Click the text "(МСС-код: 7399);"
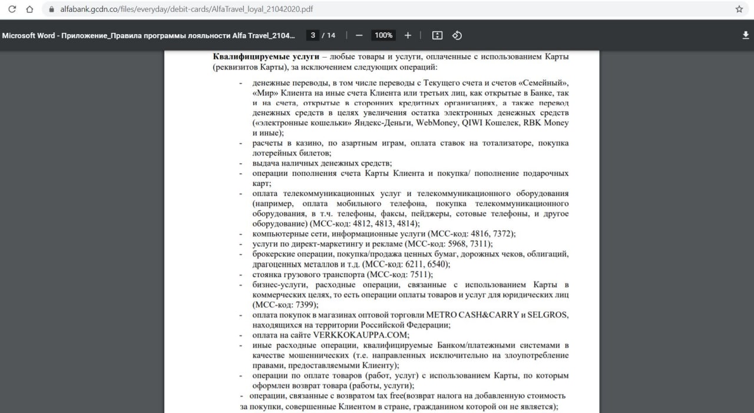 click(285, 305)
